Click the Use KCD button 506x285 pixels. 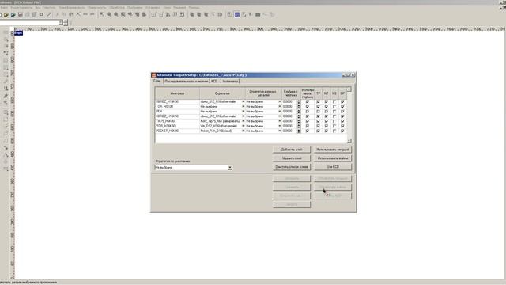(x=333, y=167)
